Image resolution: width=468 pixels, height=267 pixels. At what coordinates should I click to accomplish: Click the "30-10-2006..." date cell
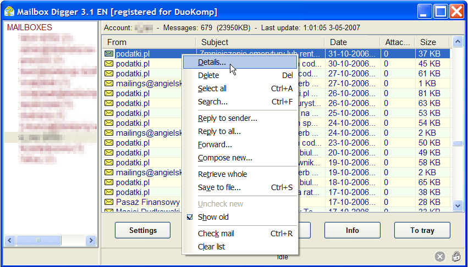(x=352, y=64)
